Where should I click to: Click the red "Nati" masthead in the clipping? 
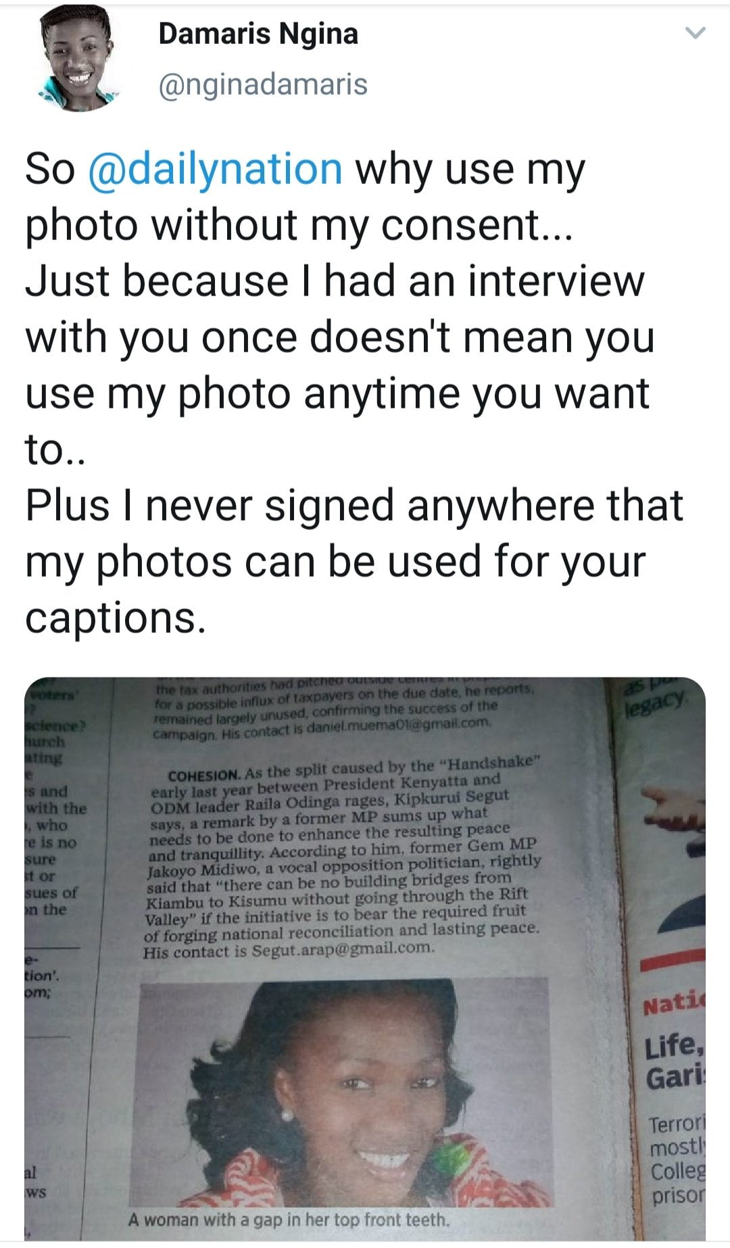(x=674, y=1006)
